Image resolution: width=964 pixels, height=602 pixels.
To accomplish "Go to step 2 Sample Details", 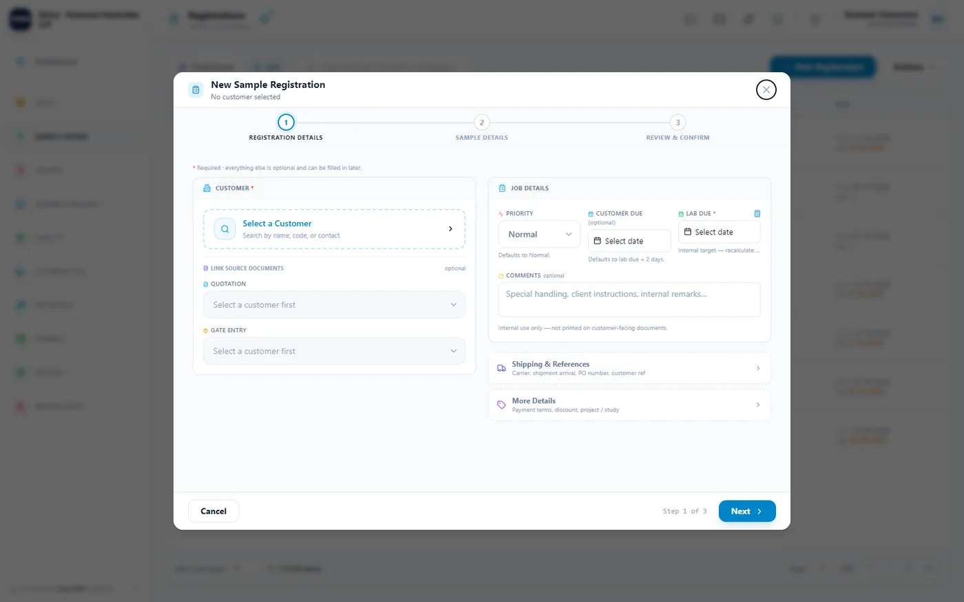I will [x=481, y=122].
